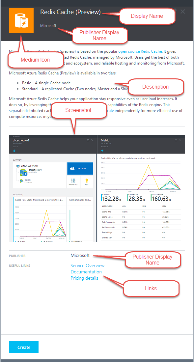Click the Metric blade title

click(x=105, y=140)
